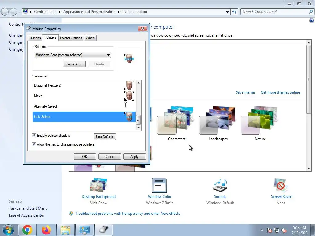Click Cancel in Mouse Properties
Viewport: 315px width, 236px height.
pyautogui.click(x=110, y=157)
